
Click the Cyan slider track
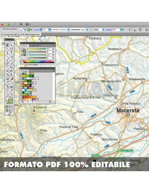[x=38, y=49]
